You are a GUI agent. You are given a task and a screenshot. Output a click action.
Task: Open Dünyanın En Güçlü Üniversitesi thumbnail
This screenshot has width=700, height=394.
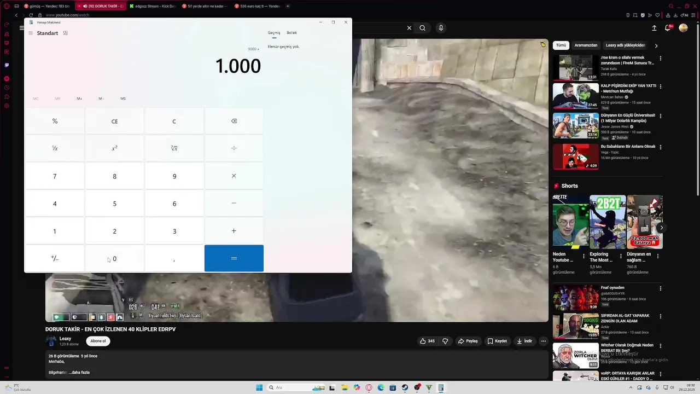click(x=575, y=126)
